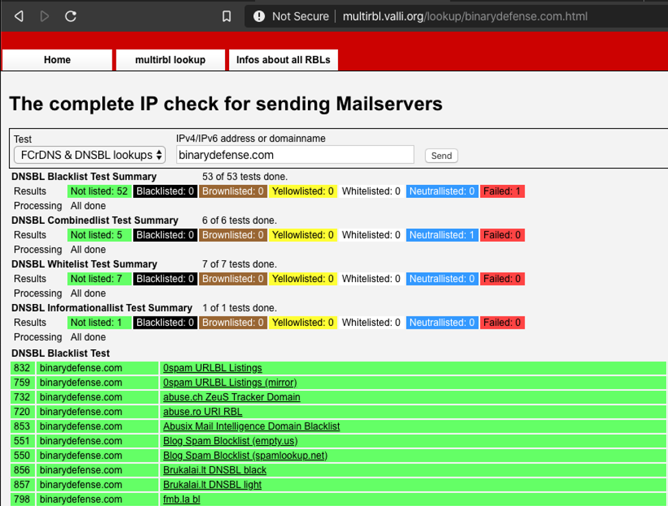
Task: Open the FCrDNS & DNSBL lookups test dropdown
Action: tap(90, 155)
